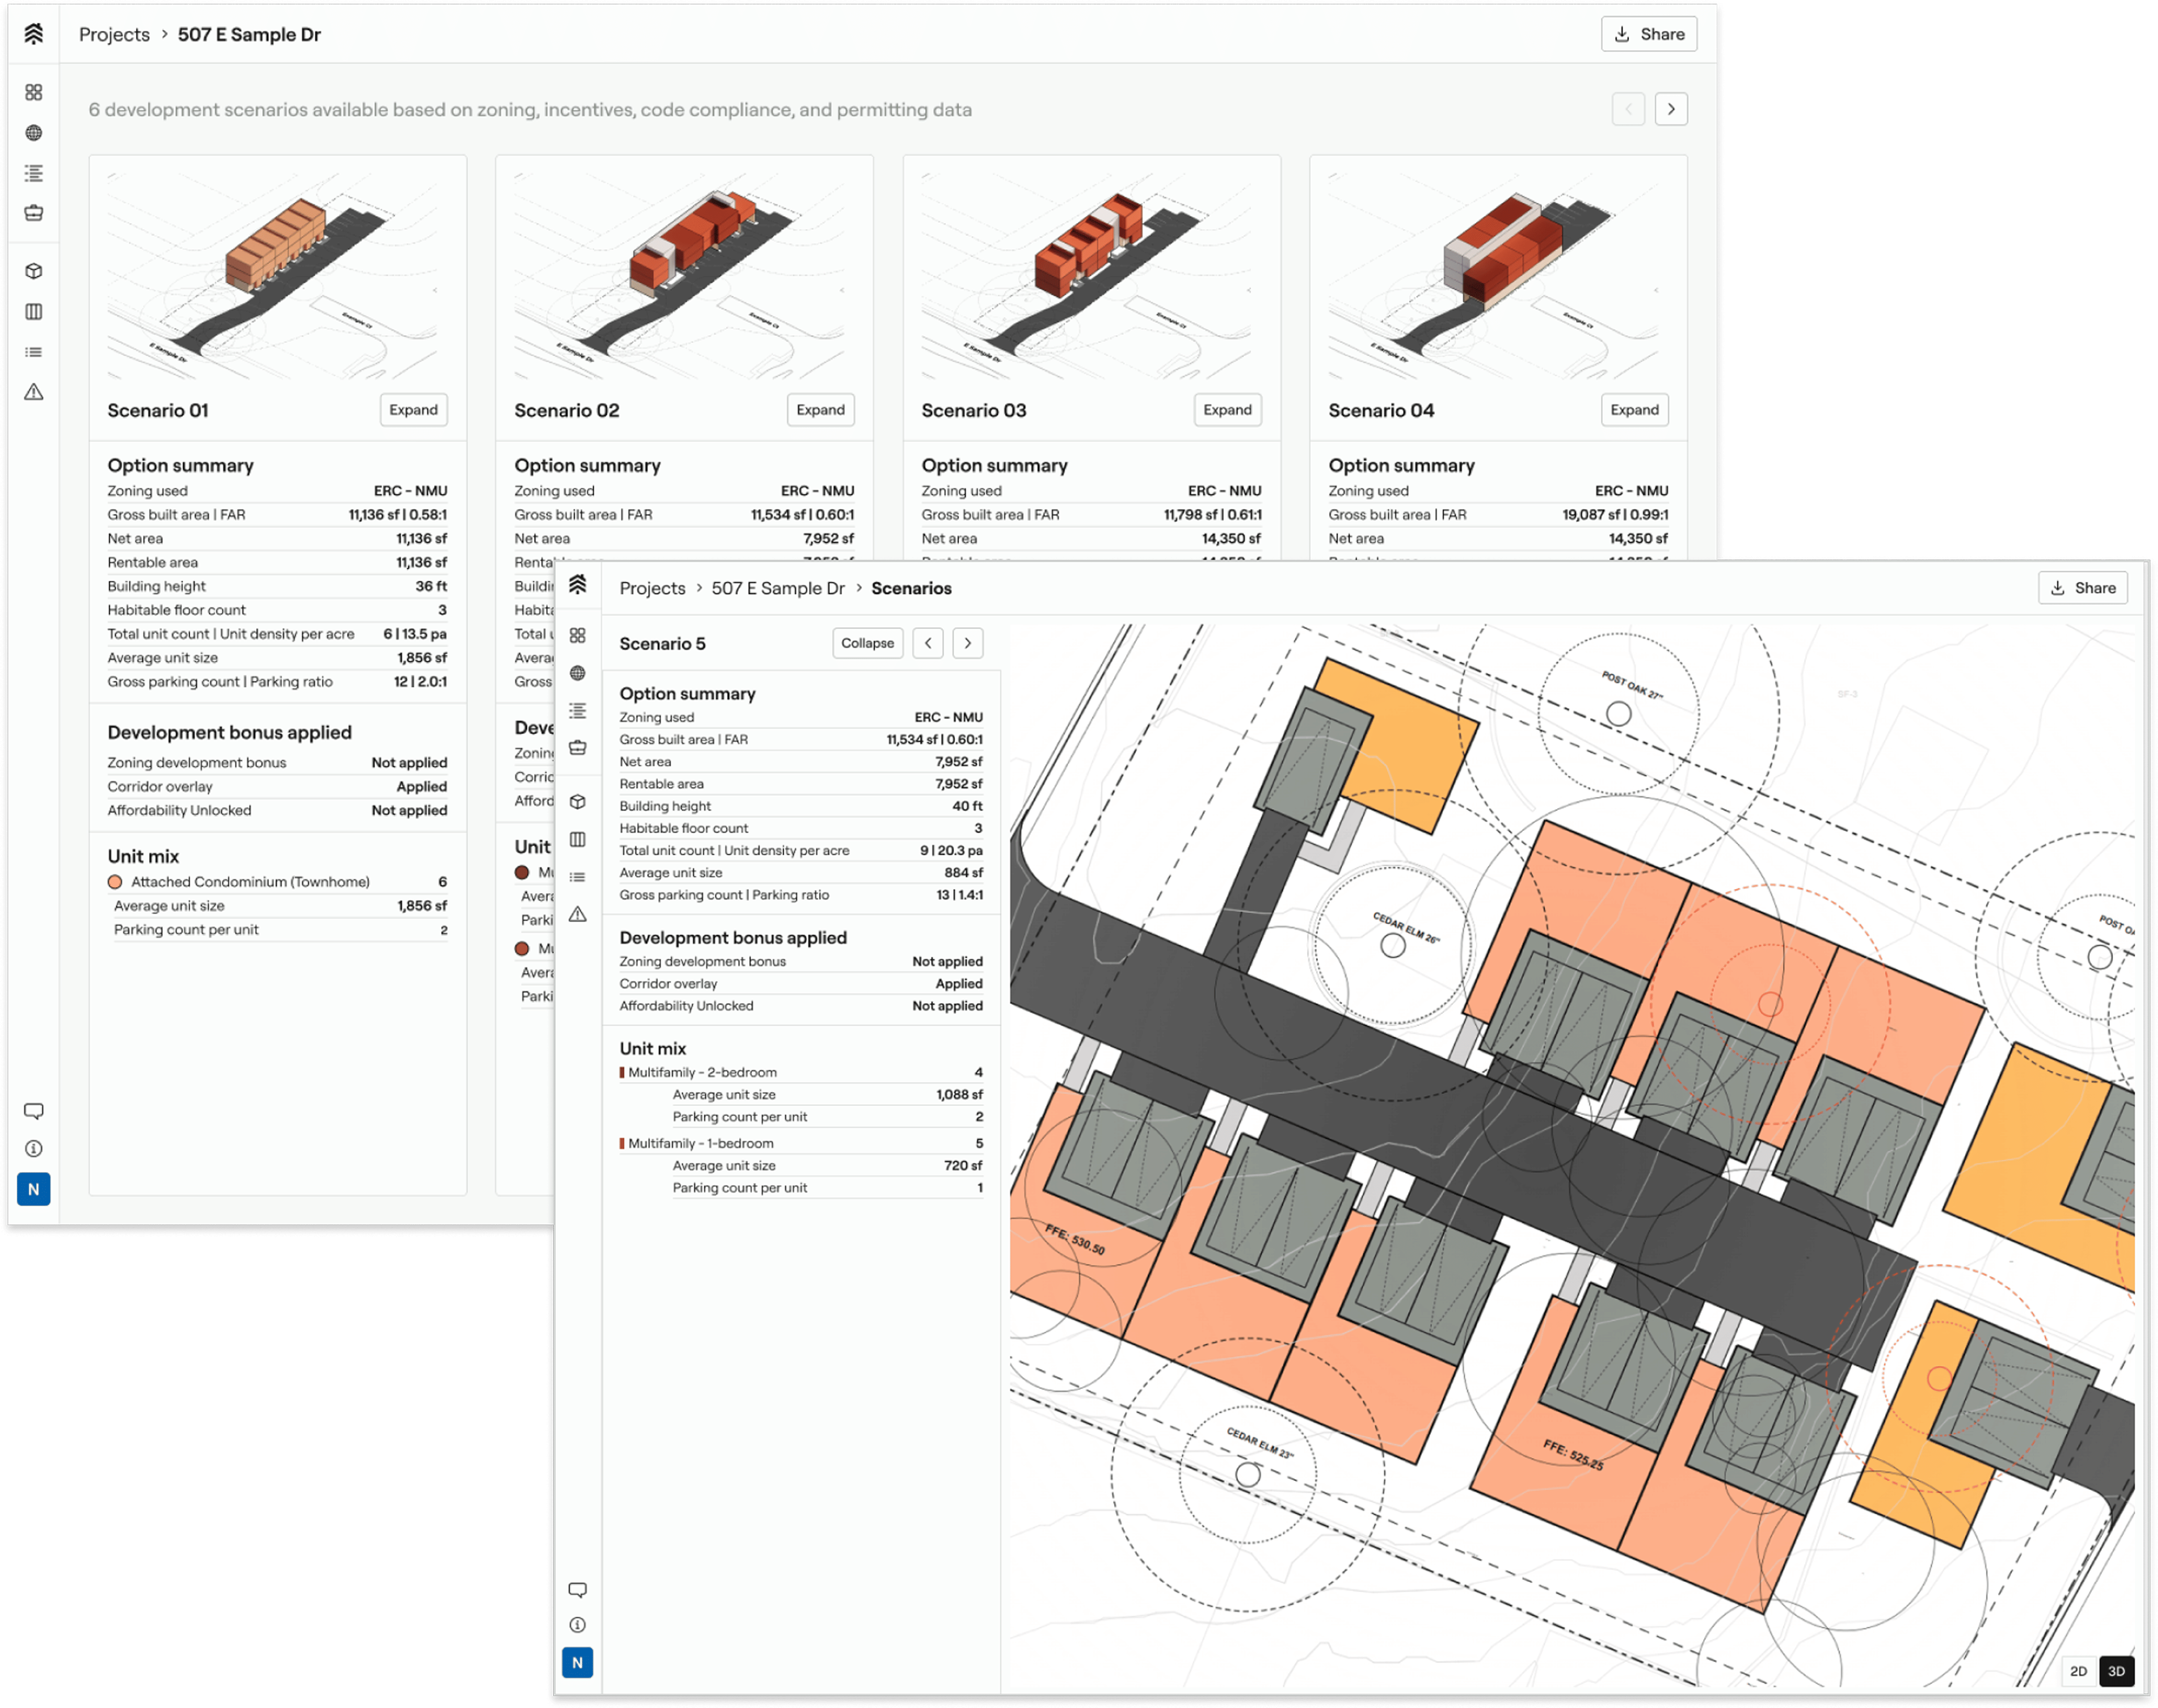Click "FFE: 525.25" label on site plan

(1573, 1455)
